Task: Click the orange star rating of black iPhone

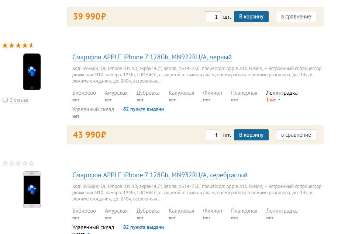Action: pyautogui.click(x=18, y=46)
